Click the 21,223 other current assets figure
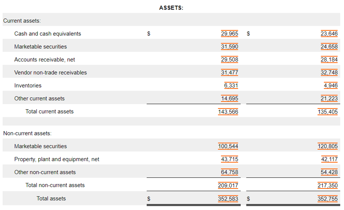Image resolution: width=344 pixels, height=210 pixels. tap(329, 98)
